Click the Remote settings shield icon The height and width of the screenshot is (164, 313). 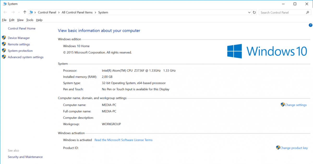pos(4,44)
